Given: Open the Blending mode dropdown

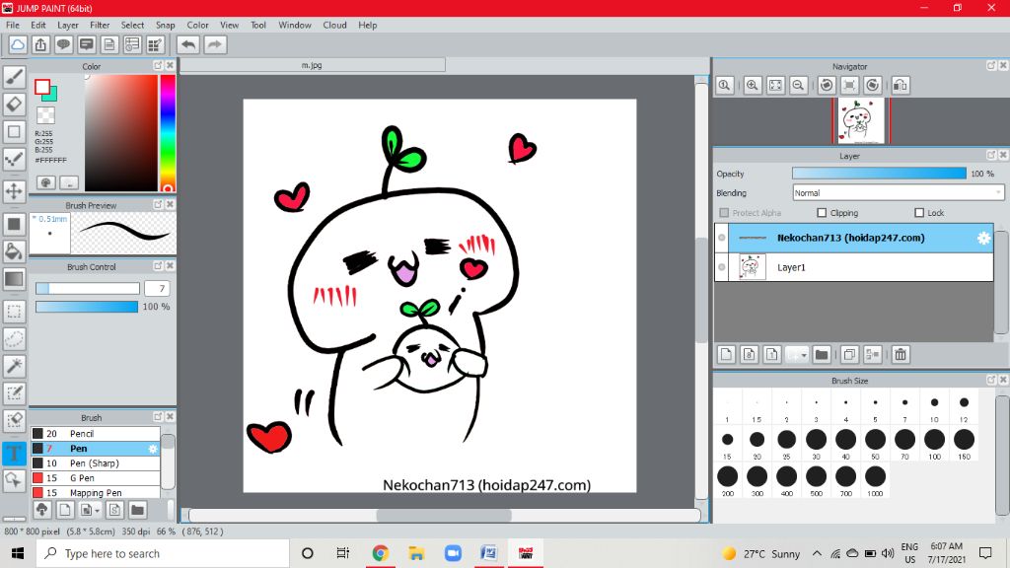Looking at the screenshot, I should click(x=898, y=192).
